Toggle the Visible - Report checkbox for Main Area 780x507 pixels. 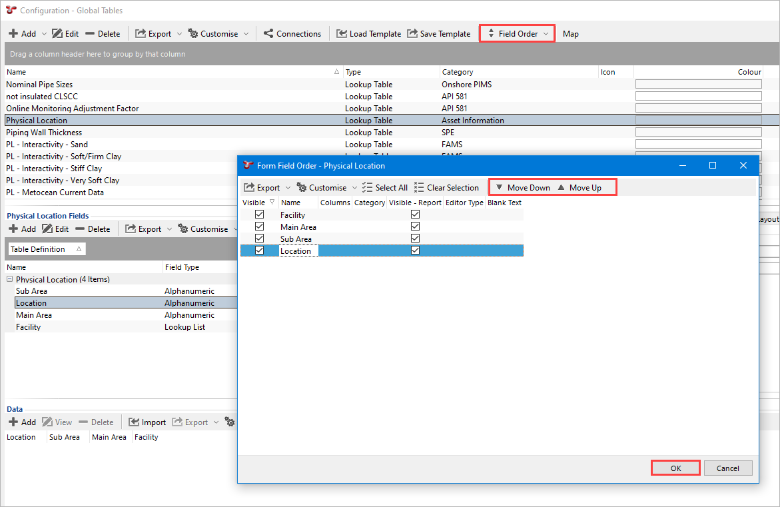416,227
